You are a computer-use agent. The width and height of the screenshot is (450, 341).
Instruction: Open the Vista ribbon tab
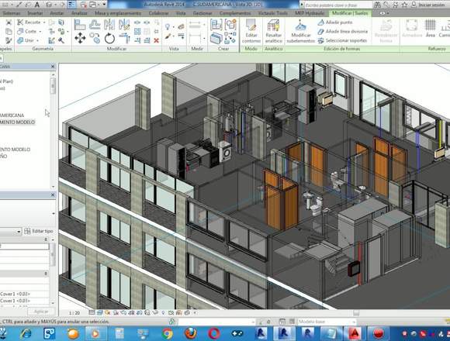(x=181, y=13)
